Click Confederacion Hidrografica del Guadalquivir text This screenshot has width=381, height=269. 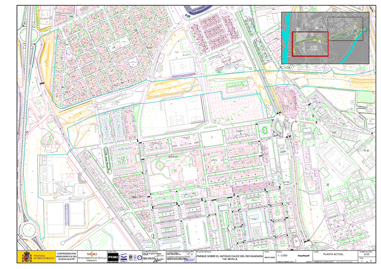tap(66, 256)
